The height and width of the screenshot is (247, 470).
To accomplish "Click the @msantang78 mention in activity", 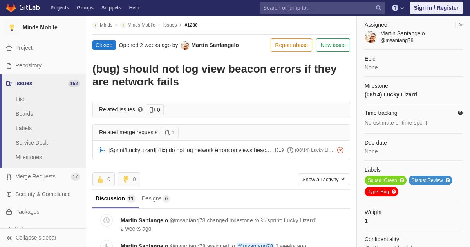I will [x=255, y=246].
